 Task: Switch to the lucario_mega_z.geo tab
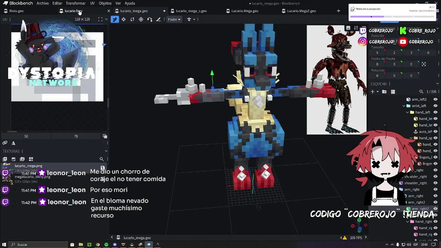coord(191,11)
